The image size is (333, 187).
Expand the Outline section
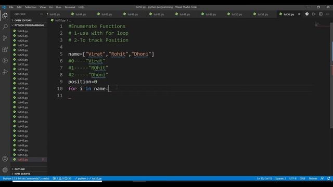29,169
